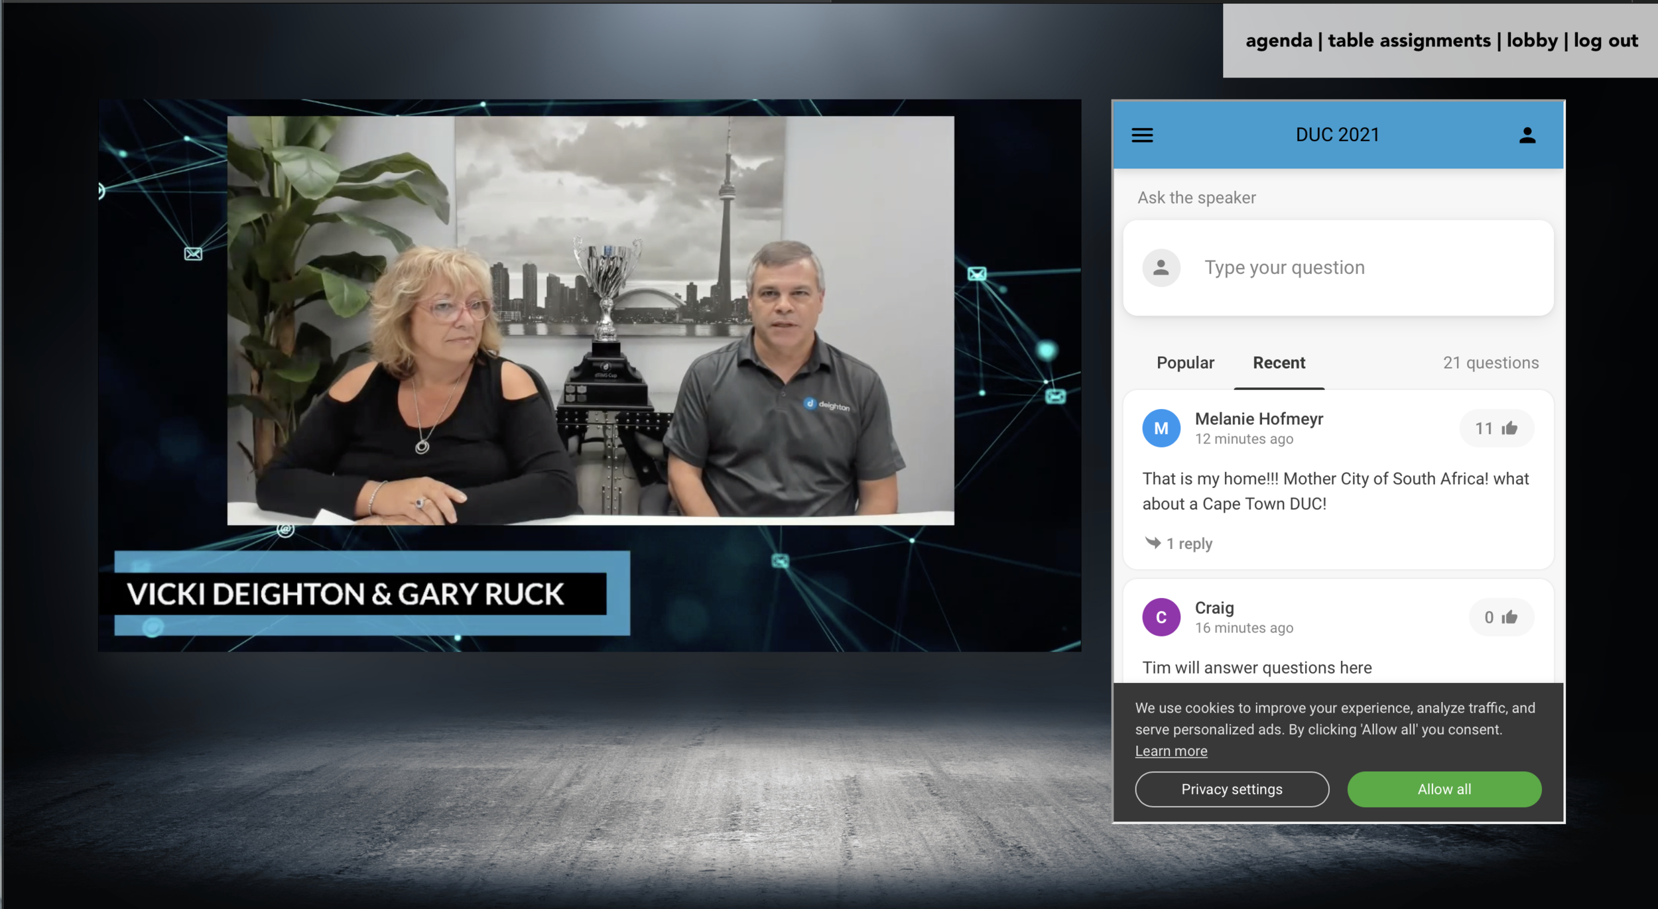Click the avatar icon beside question field
1658x909 pixels.
coord(1161,268)
